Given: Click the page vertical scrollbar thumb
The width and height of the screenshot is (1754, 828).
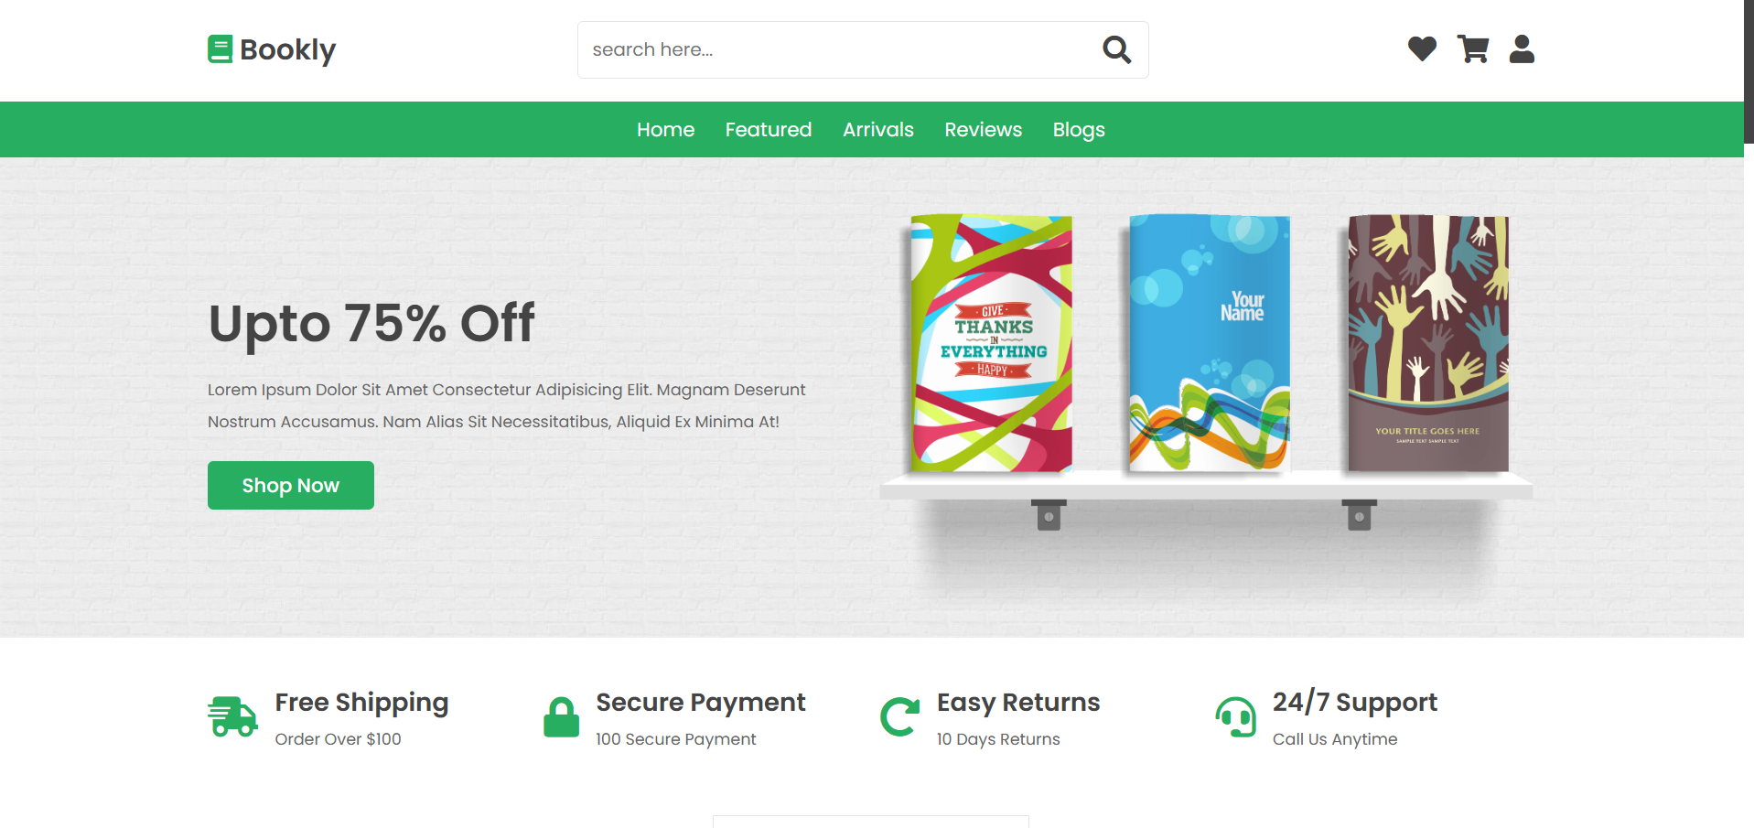Looking at the screenshot, I should coord(1749,71).
